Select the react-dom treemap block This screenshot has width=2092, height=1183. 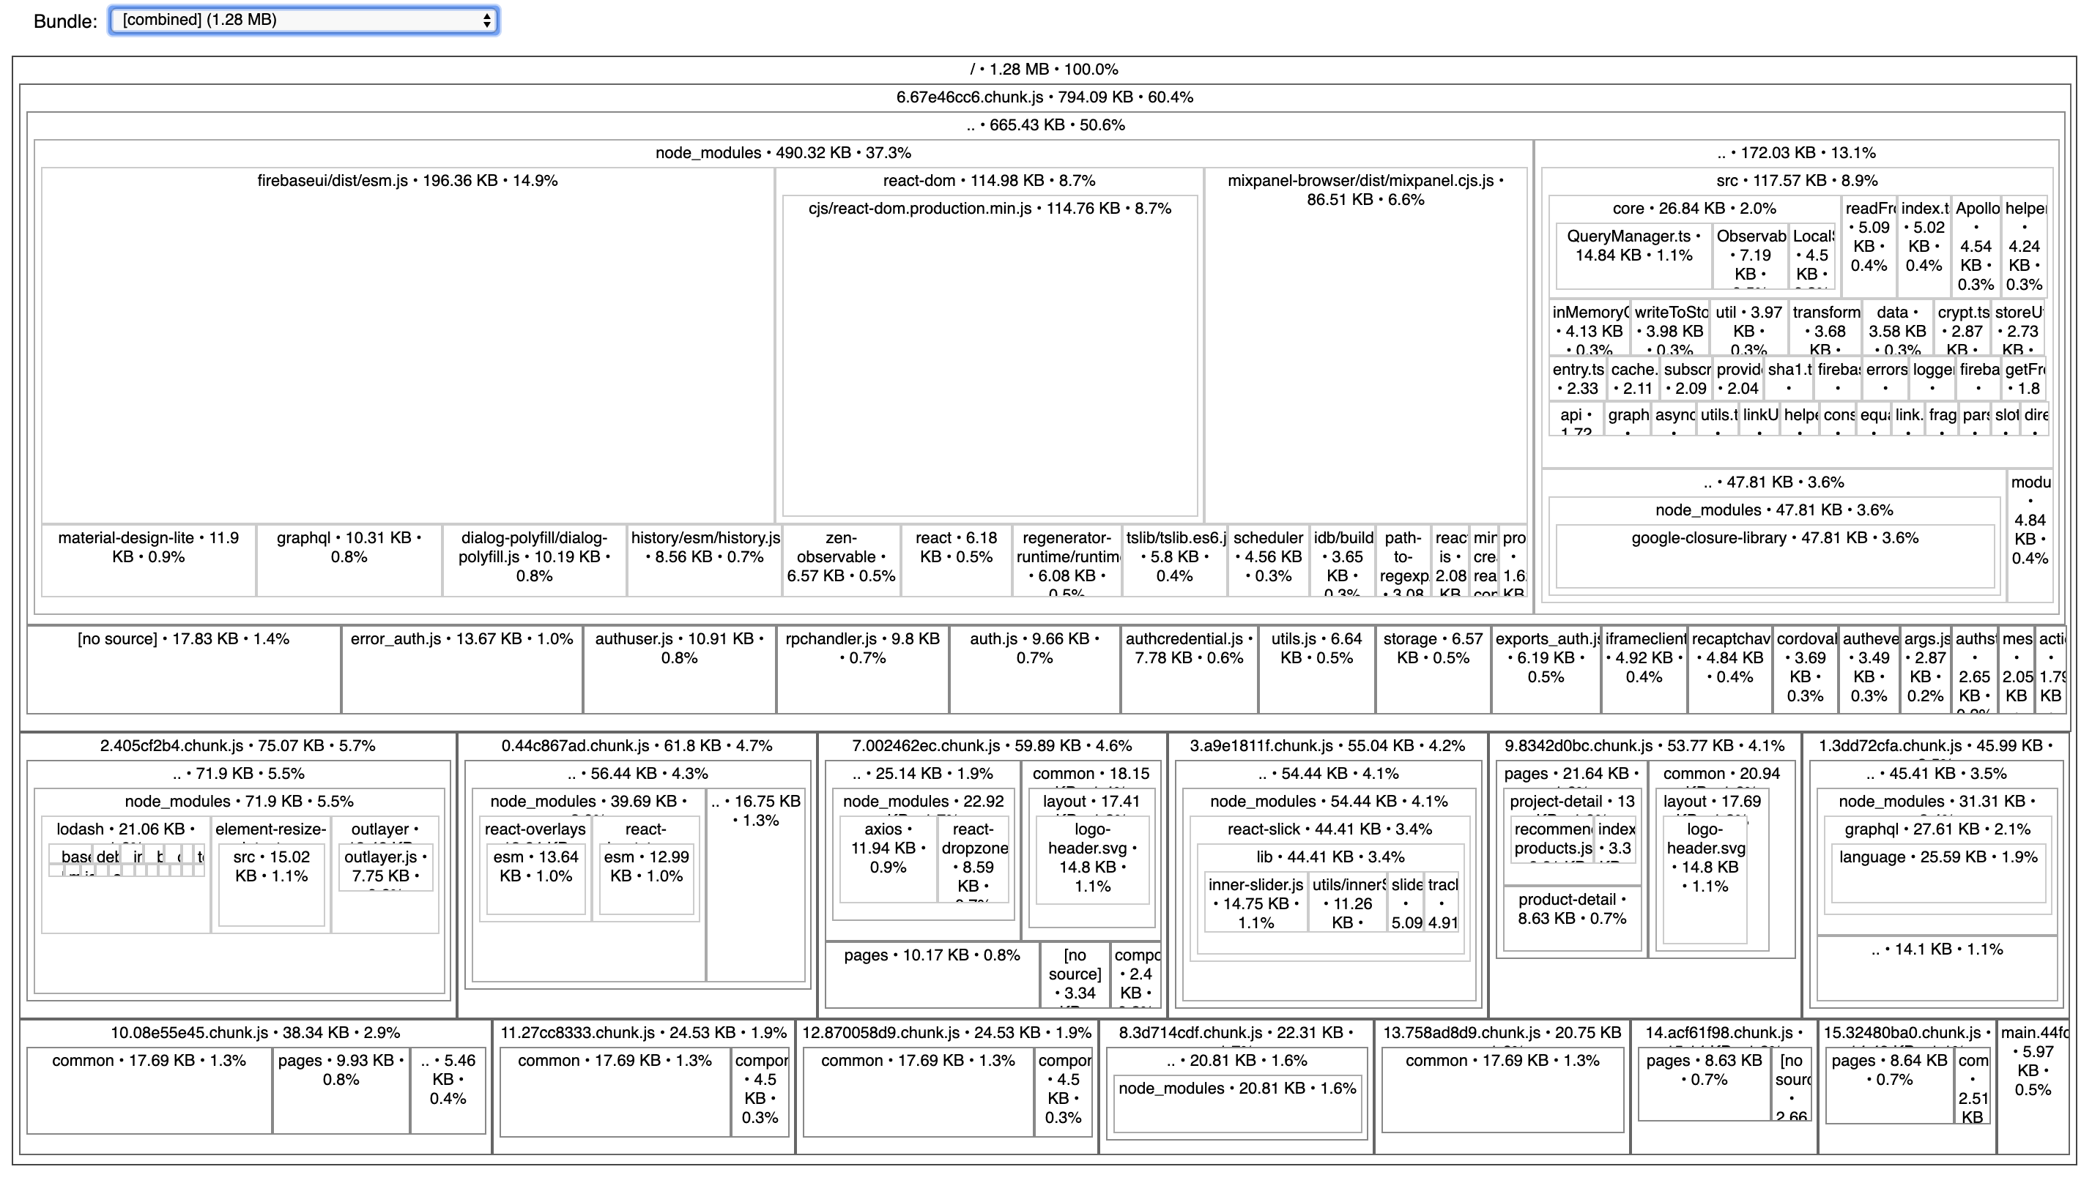pyautogui.click(x=988, y=180)
